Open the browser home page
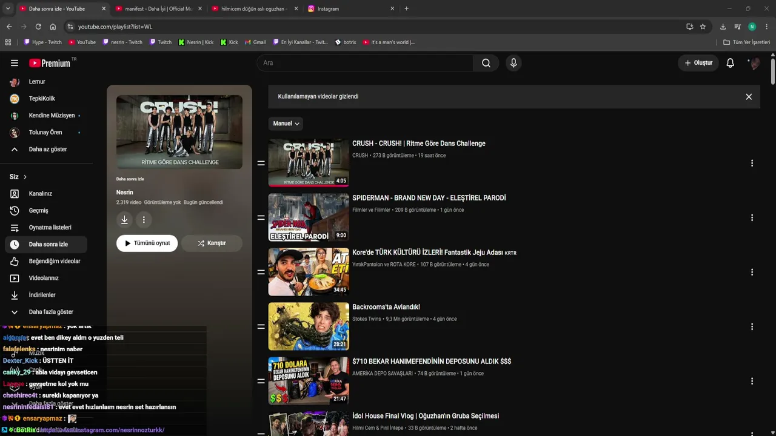This screenshot has height=436, width=776. [53, 27]
